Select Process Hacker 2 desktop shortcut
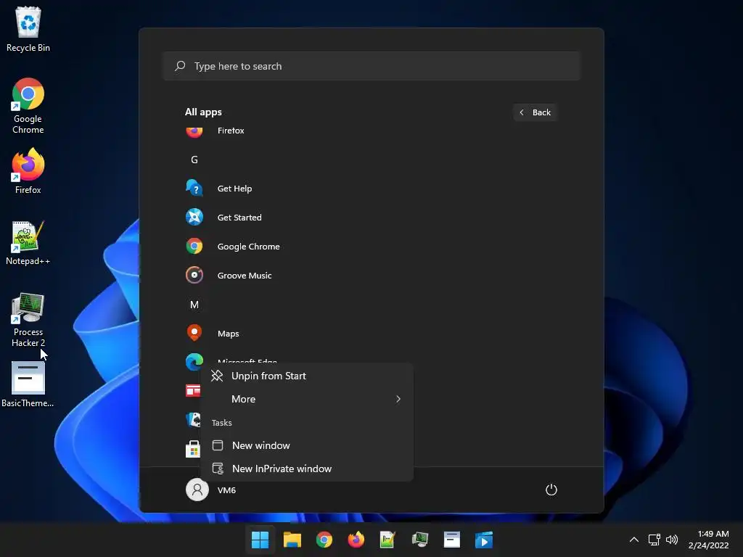 pos(28,320)
